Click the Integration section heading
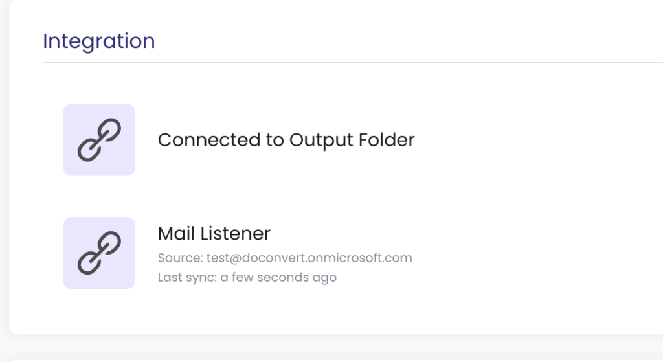This screenshot has width=663, height=362. pos(98,41)
